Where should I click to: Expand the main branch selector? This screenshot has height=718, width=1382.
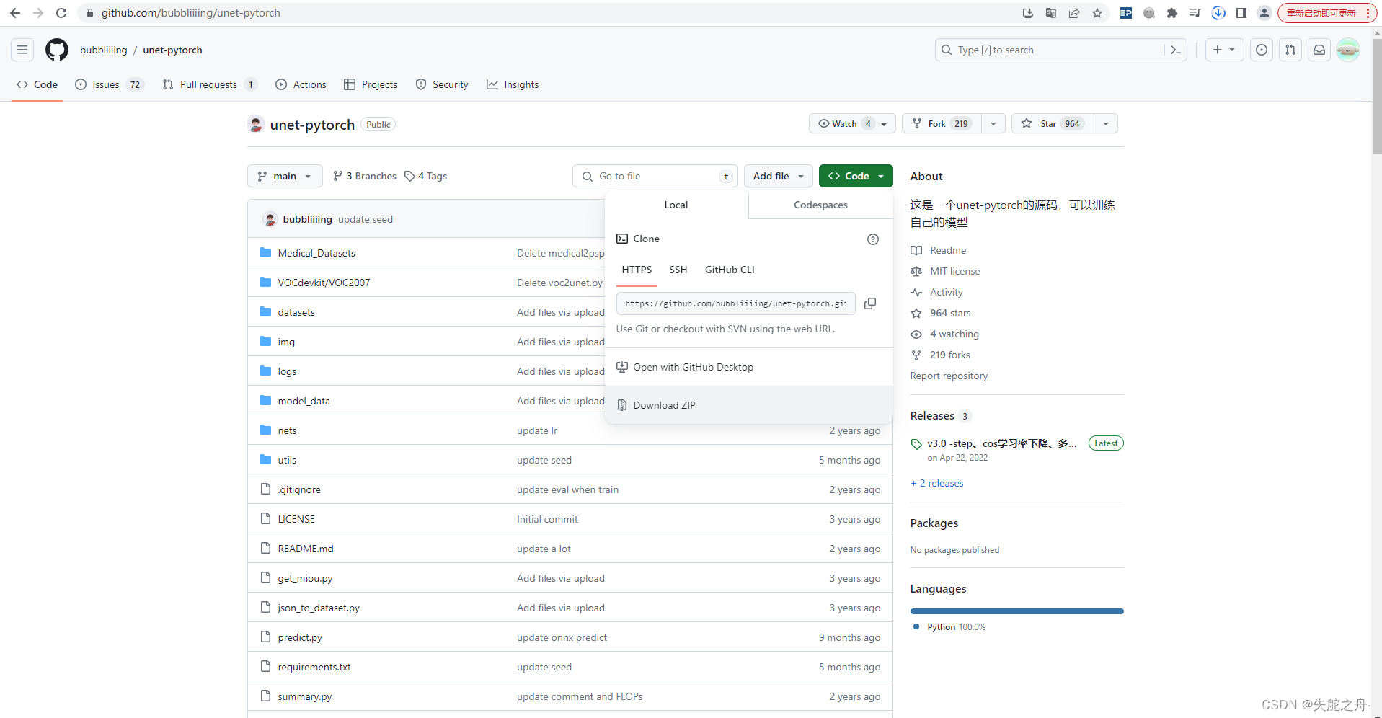pos(285,176)
